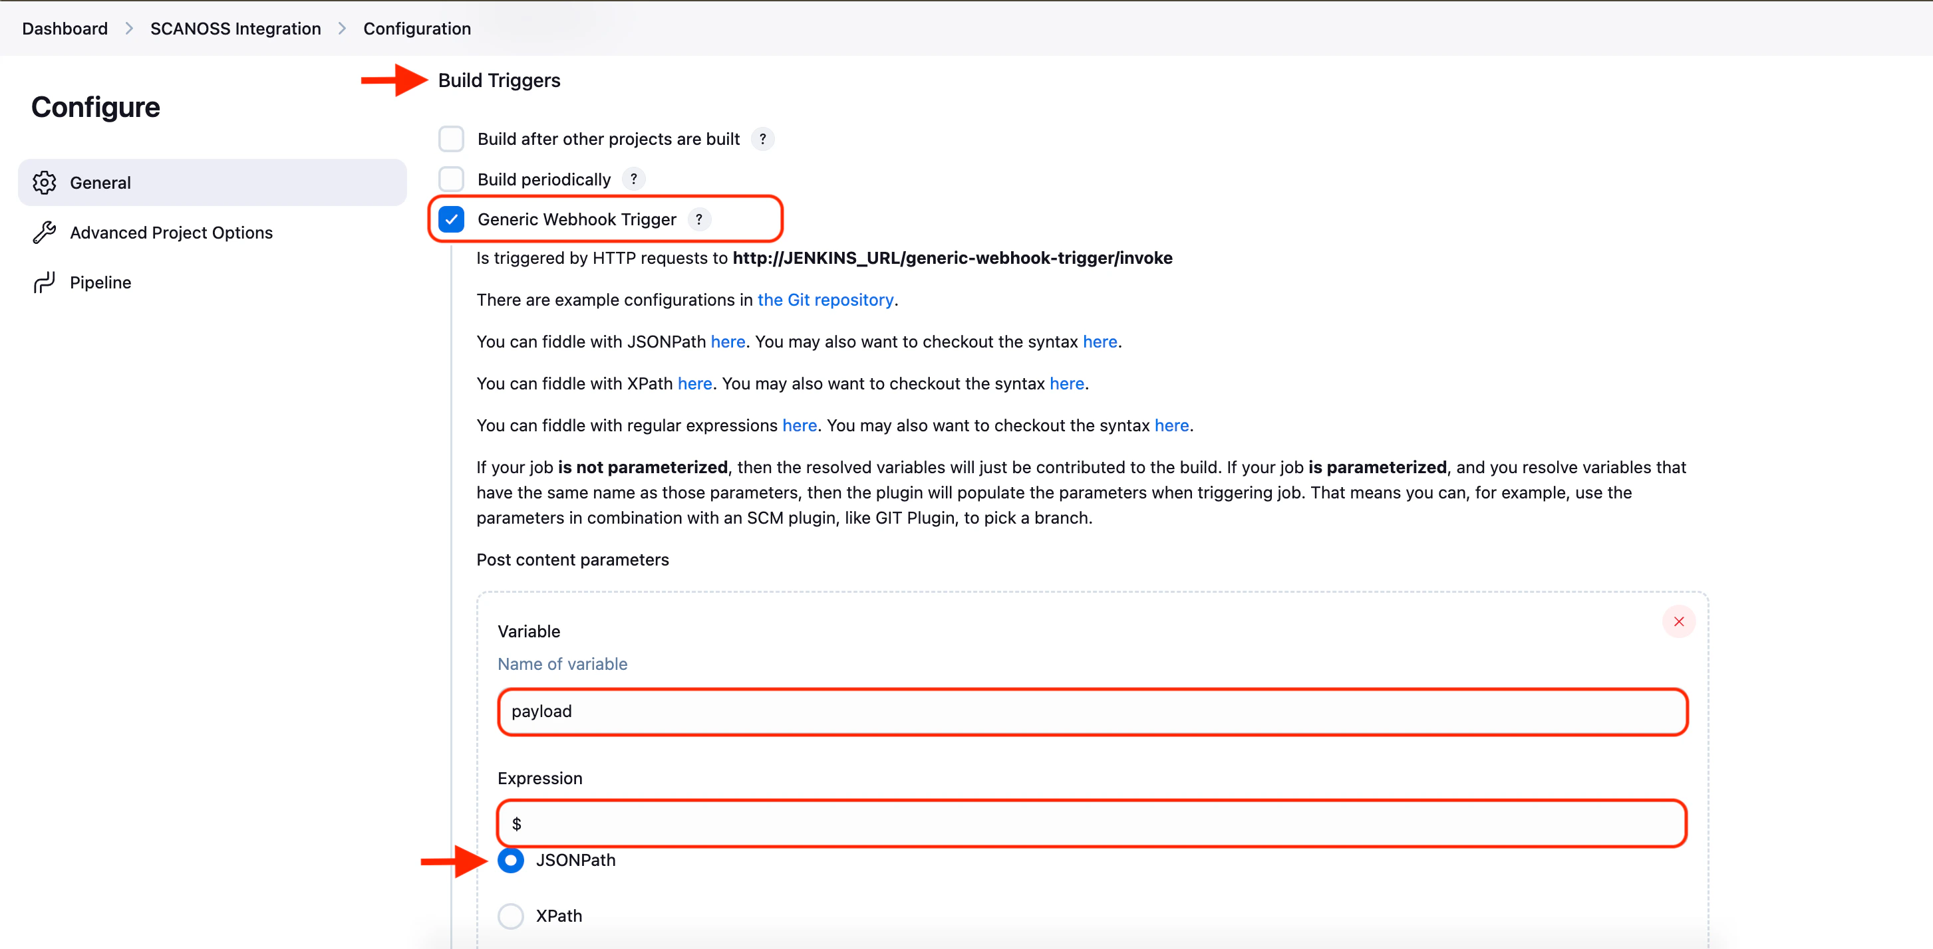
Task: Remove the payload variable using the red X
Action: coord(1680,621)
